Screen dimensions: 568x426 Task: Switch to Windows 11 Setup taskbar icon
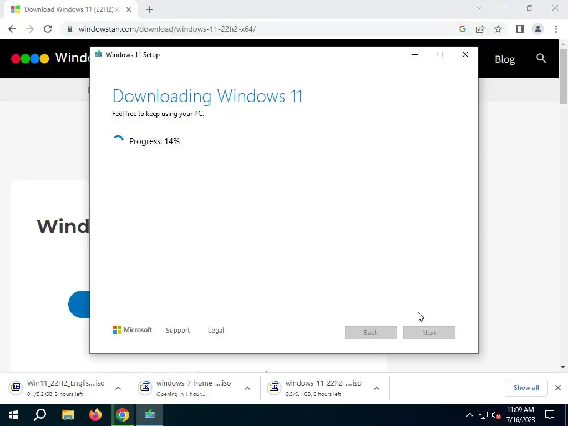pyautogui.click(x=150, y=415)
